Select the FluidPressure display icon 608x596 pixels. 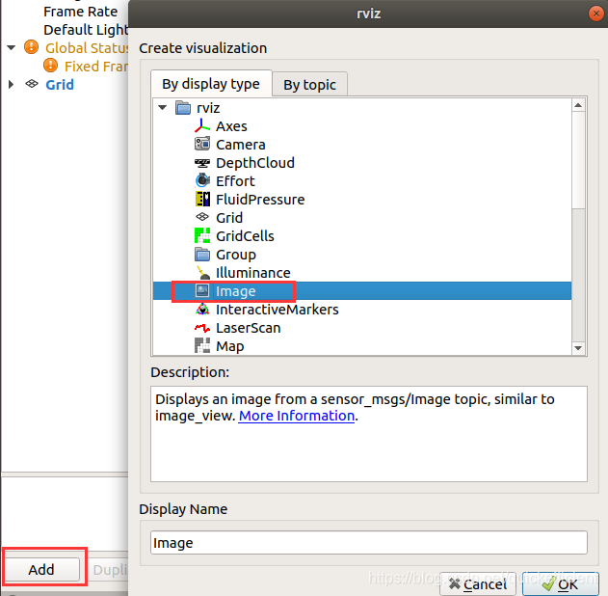coord(202,199)
